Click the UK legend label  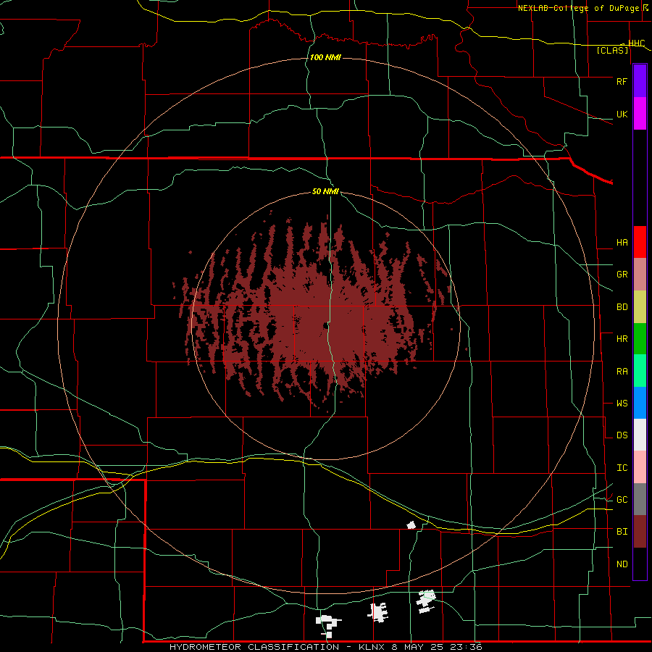(x=622, y=114)
